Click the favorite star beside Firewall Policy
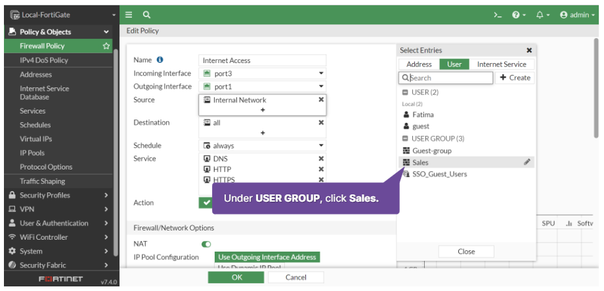Viewport: 604px width, 291px height. 106,46
